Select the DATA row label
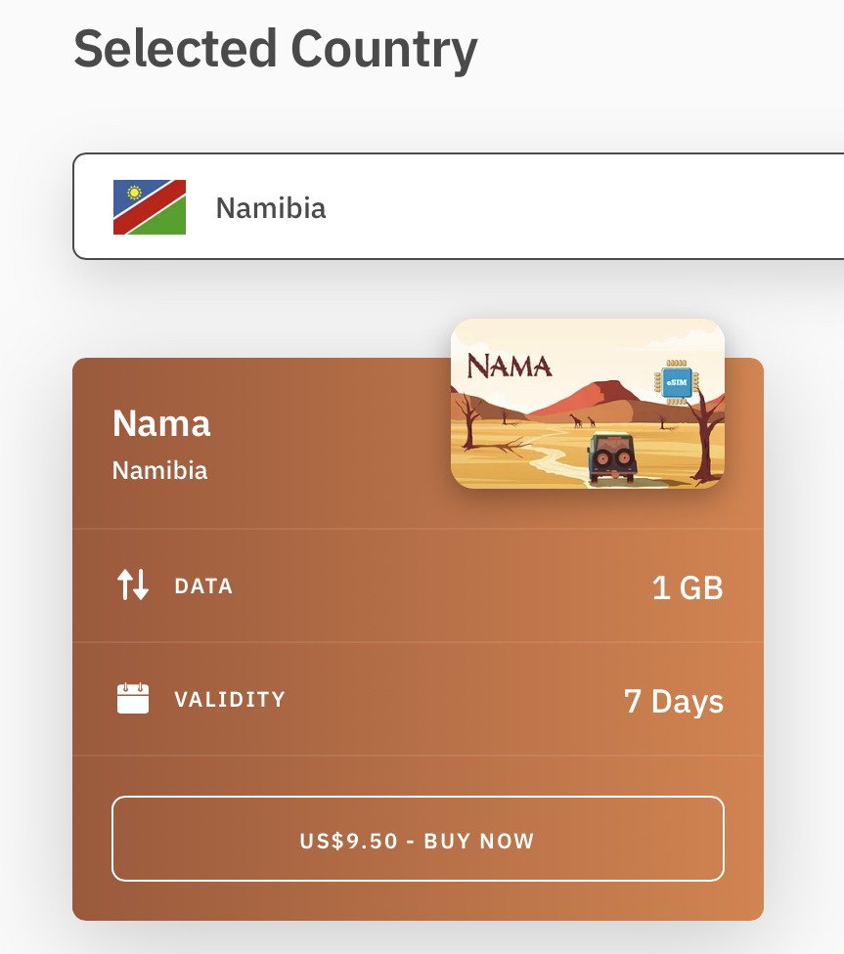The height and width of the screenshot is (954, 844). tap(203, 586)
